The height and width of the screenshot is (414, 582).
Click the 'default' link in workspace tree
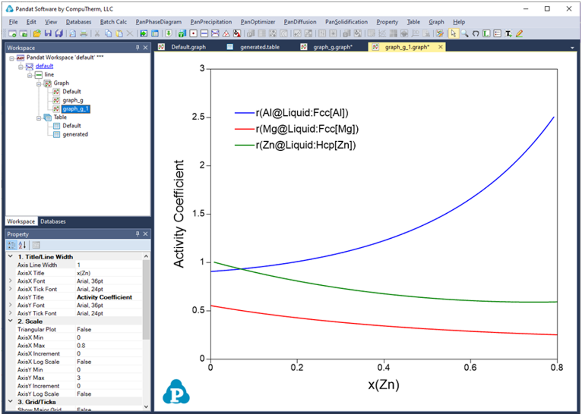44,66
